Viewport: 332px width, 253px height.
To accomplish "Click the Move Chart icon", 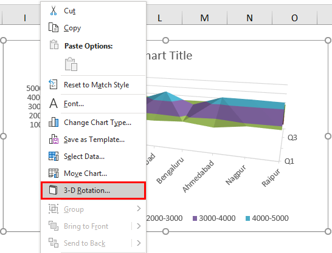I will click(54, 173).
